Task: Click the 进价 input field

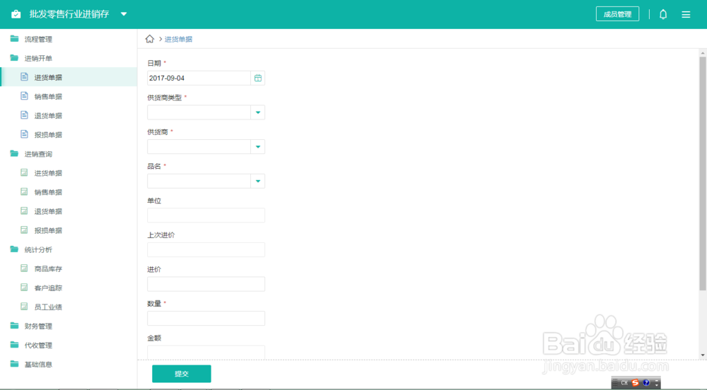Action: pyautogui.click(x=206, y=284)
